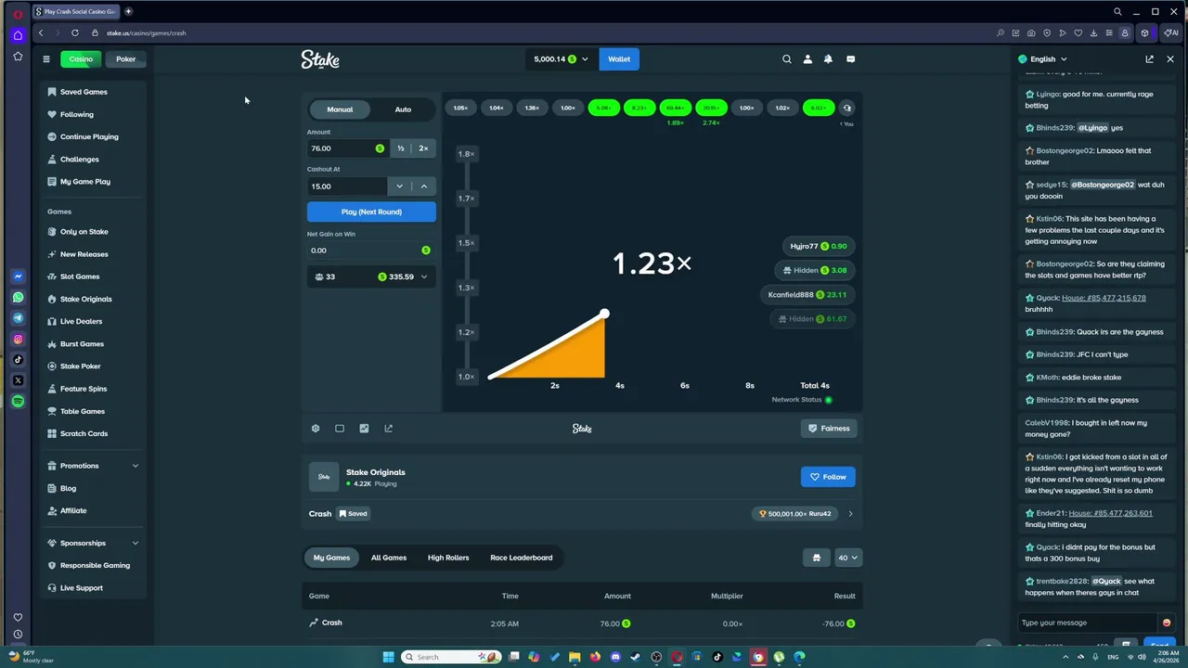Screen dimensions: 1188x668
Task: Open the rows-per-page dropdown showing 40
Action: 848,558
